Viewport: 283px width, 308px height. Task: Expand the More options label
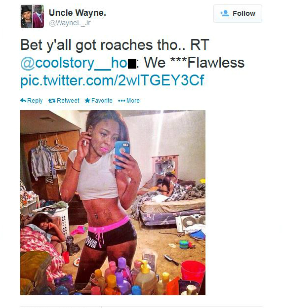[133, 101]
